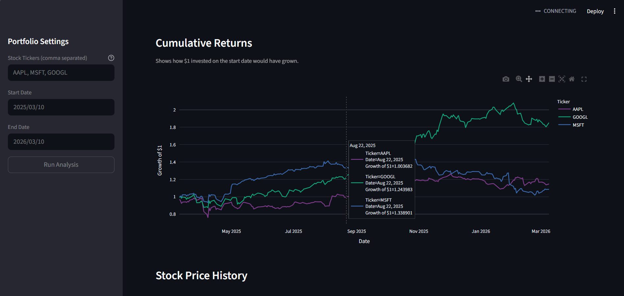The height and width of the screenshot is (296, 624).
Task: Toggle GOOGL series in chart legend
Action: click(x=573, y=117)
